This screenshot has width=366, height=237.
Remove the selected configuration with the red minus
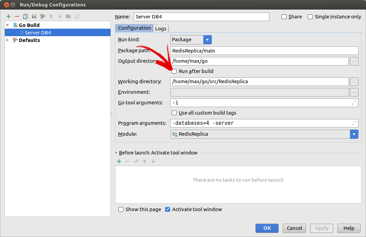point(17,16)
